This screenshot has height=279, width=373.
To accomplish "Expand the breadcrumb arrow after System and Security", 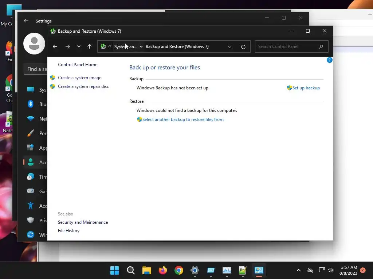I will 141,47.
